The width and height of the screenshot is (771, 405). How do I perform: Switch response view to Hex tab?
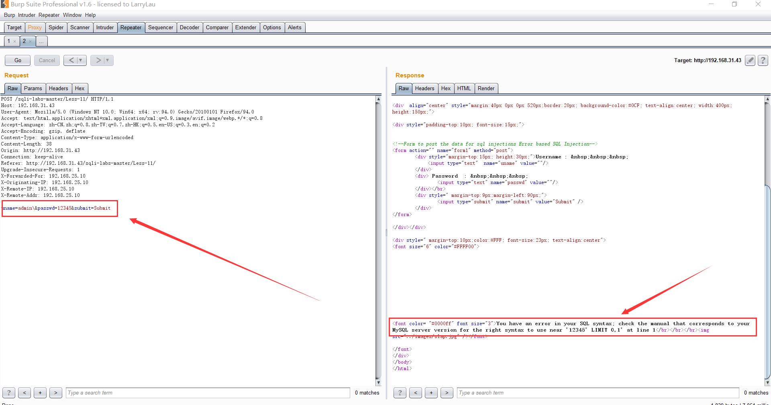(x=446, y=88)
